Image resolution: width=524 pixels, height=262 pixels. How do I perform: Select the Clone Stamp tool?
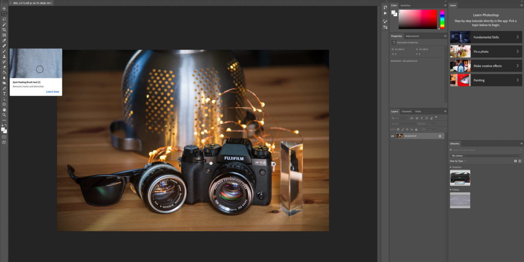click(4, 57)
